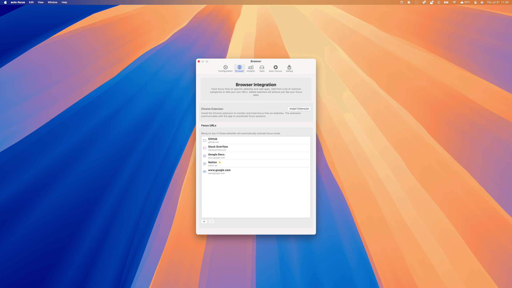This screenshot has width=512, height=288.
Task: Open the Data tab
Action: 262,69
